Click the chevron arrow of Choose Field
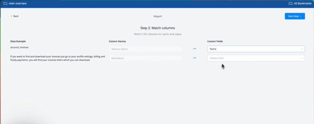This screenshot has height=124, width=314. pos(302,58)
